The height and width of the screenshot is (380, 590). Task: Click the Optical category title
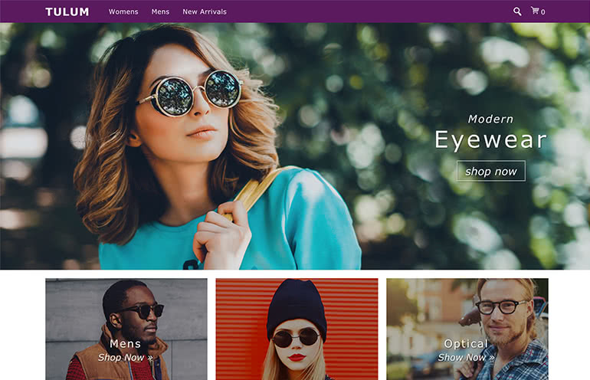pyautogui.click(x=466, y=344)
